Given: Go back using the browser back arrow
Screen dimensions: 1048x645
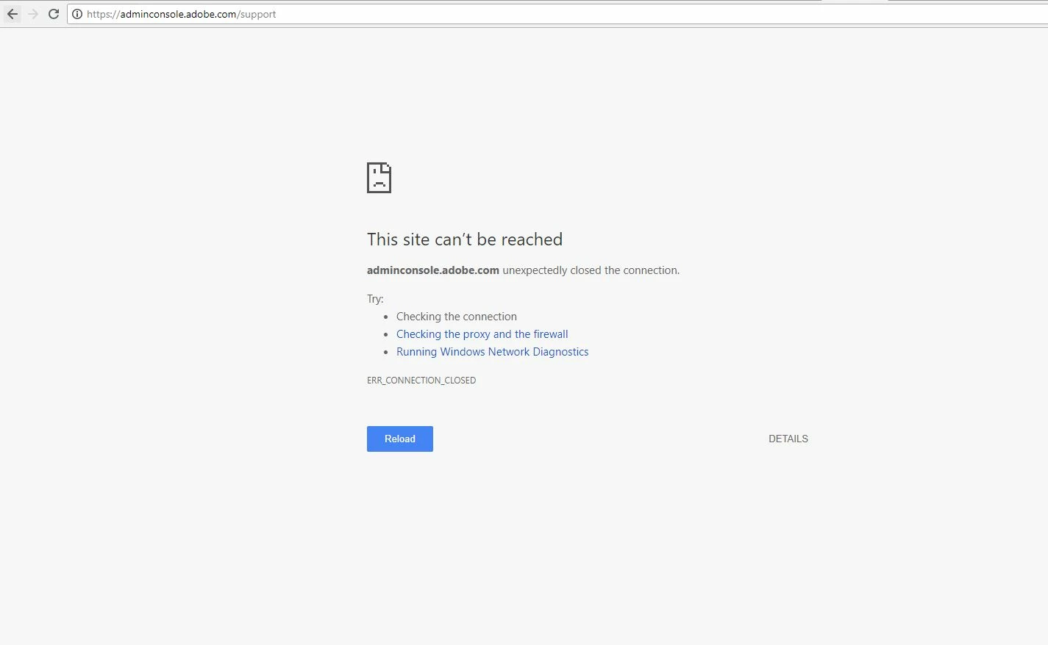Looking at the screenshot, I should (x=13, y=14).
